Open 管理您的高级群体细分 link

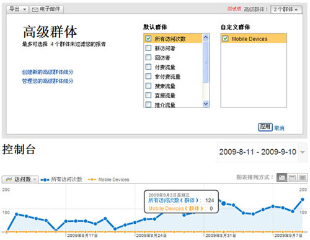point(48,81)
